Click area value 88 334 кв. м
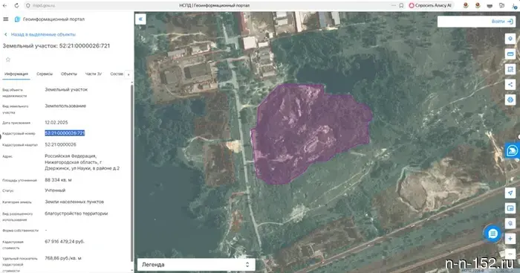 pyautogui.click(x=58, y=180)
